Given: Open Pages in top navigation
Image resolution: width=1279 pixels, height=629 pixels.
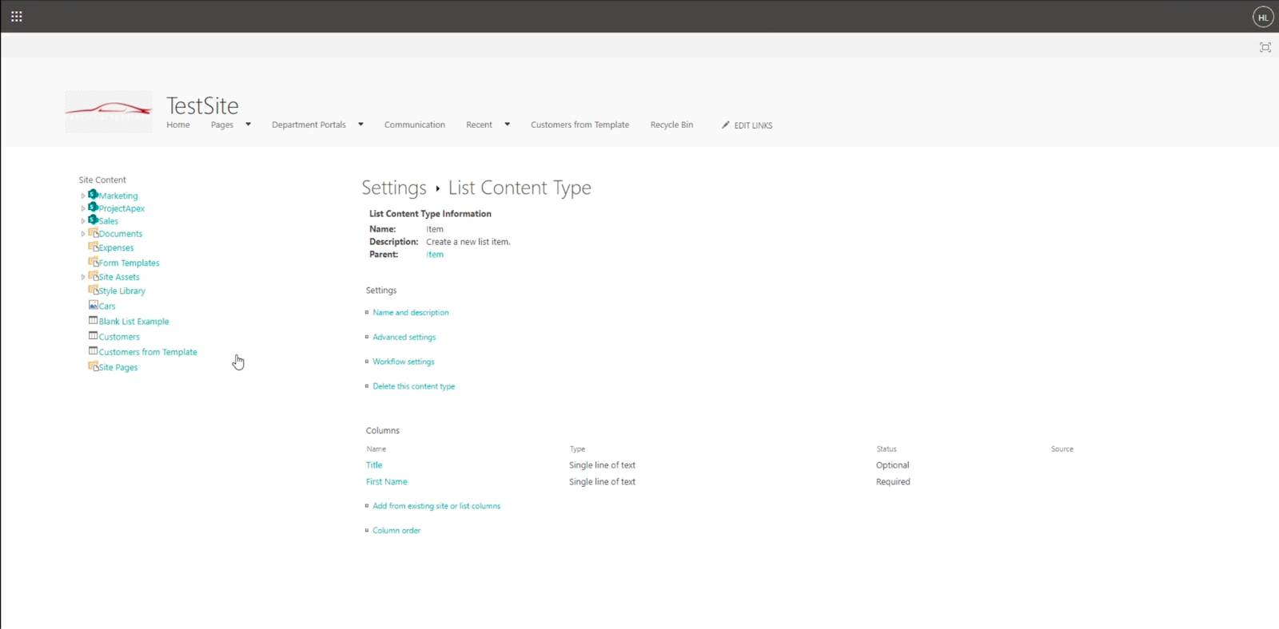Looking at the screenshot, I should 222,125.
